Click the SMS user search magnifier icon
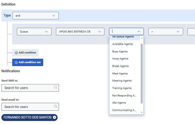Image resolution: width=195 pixels, height=124 pixels. tap(56, 88)
